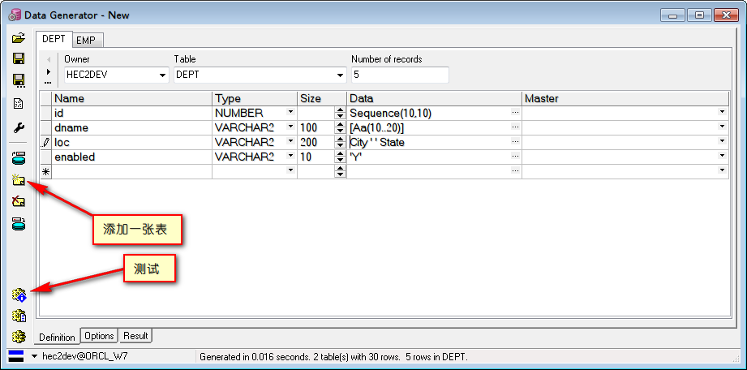The image size is (747, 370).
Task: Open preferences with the wrench icon
Action: [x=19, y=127]
